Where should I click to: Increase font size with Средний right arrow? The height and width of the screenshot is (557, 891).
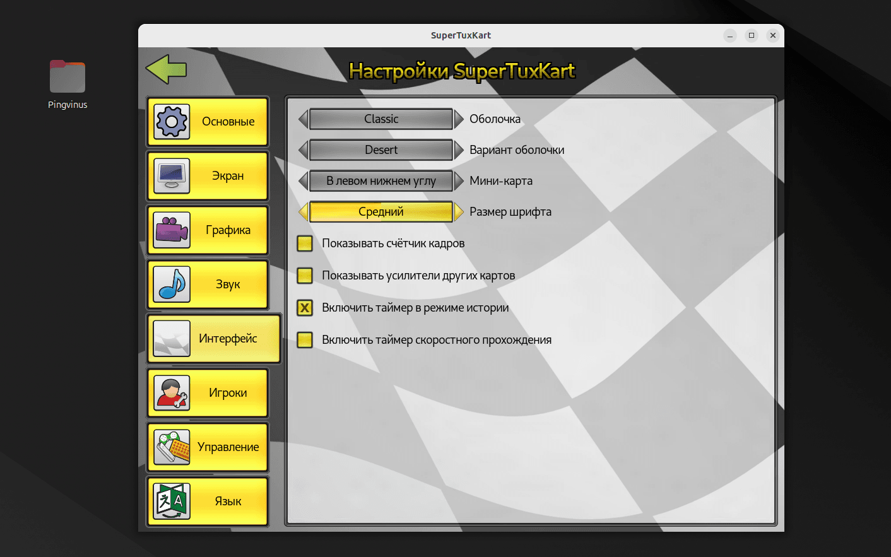tap(459, 212)
